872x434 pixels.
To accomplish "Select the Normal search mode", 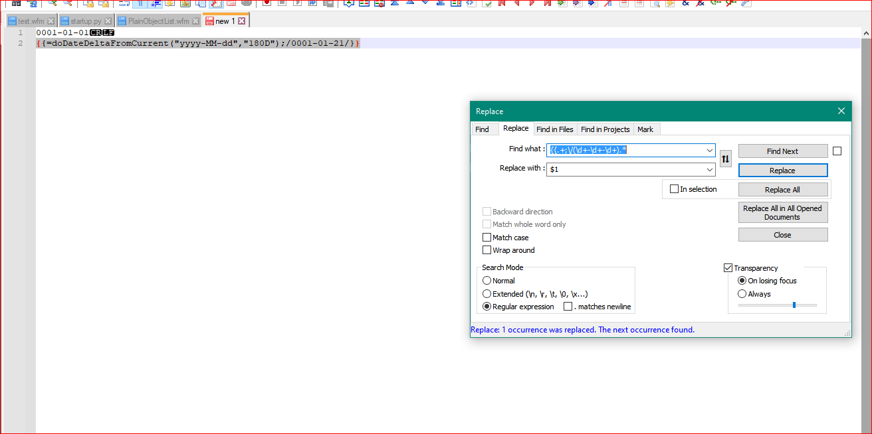I will point(487,280).
